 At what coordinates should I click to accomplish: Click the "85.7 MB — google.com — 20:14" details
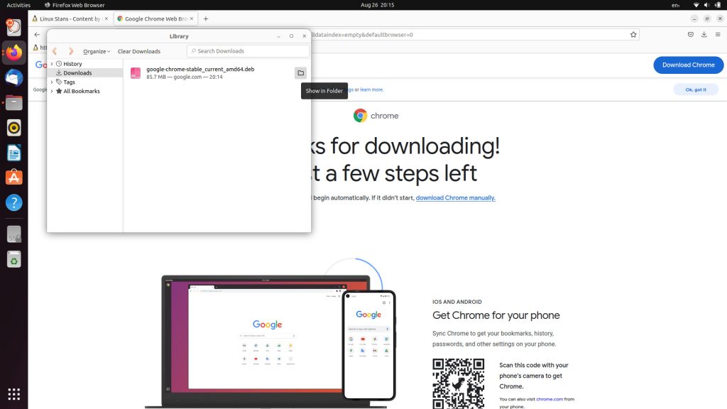(185, 77)
